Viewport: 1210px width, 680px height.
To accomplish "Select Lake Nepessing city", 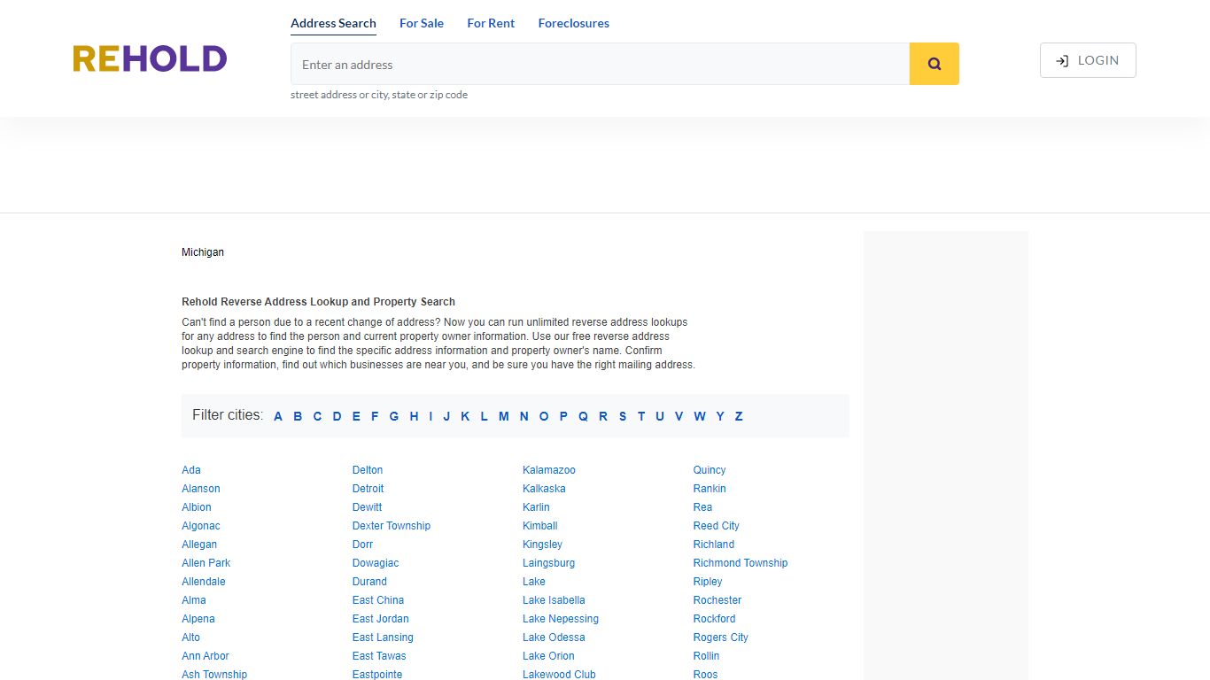I will 561,619.
